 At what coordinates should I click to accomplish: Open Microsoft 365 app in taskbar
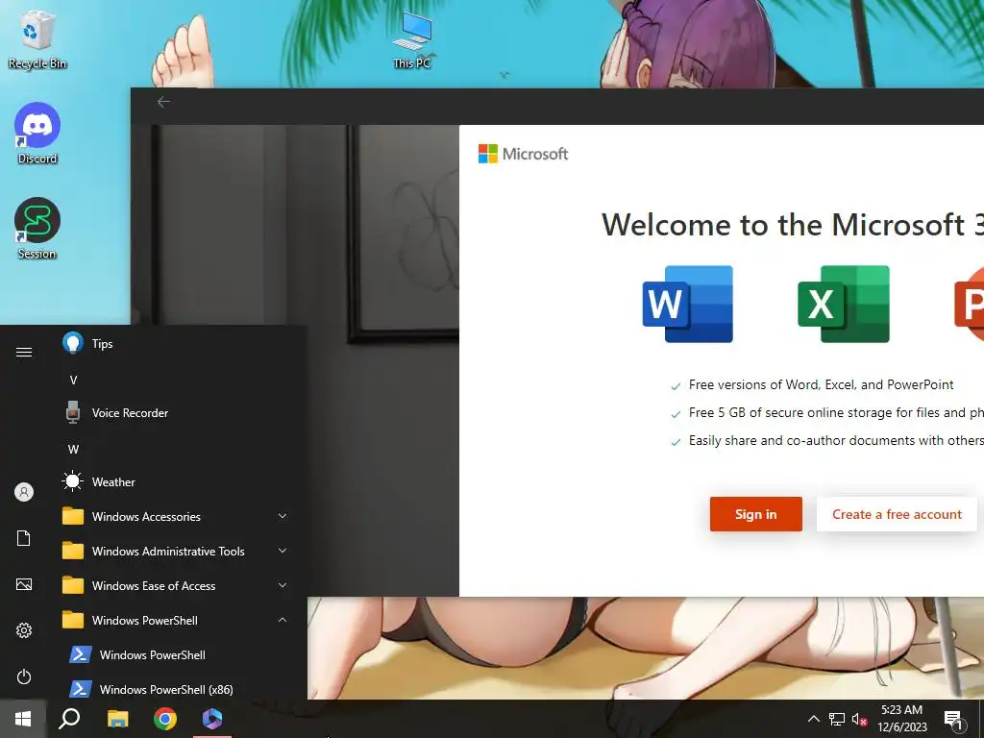pos(212,719)
